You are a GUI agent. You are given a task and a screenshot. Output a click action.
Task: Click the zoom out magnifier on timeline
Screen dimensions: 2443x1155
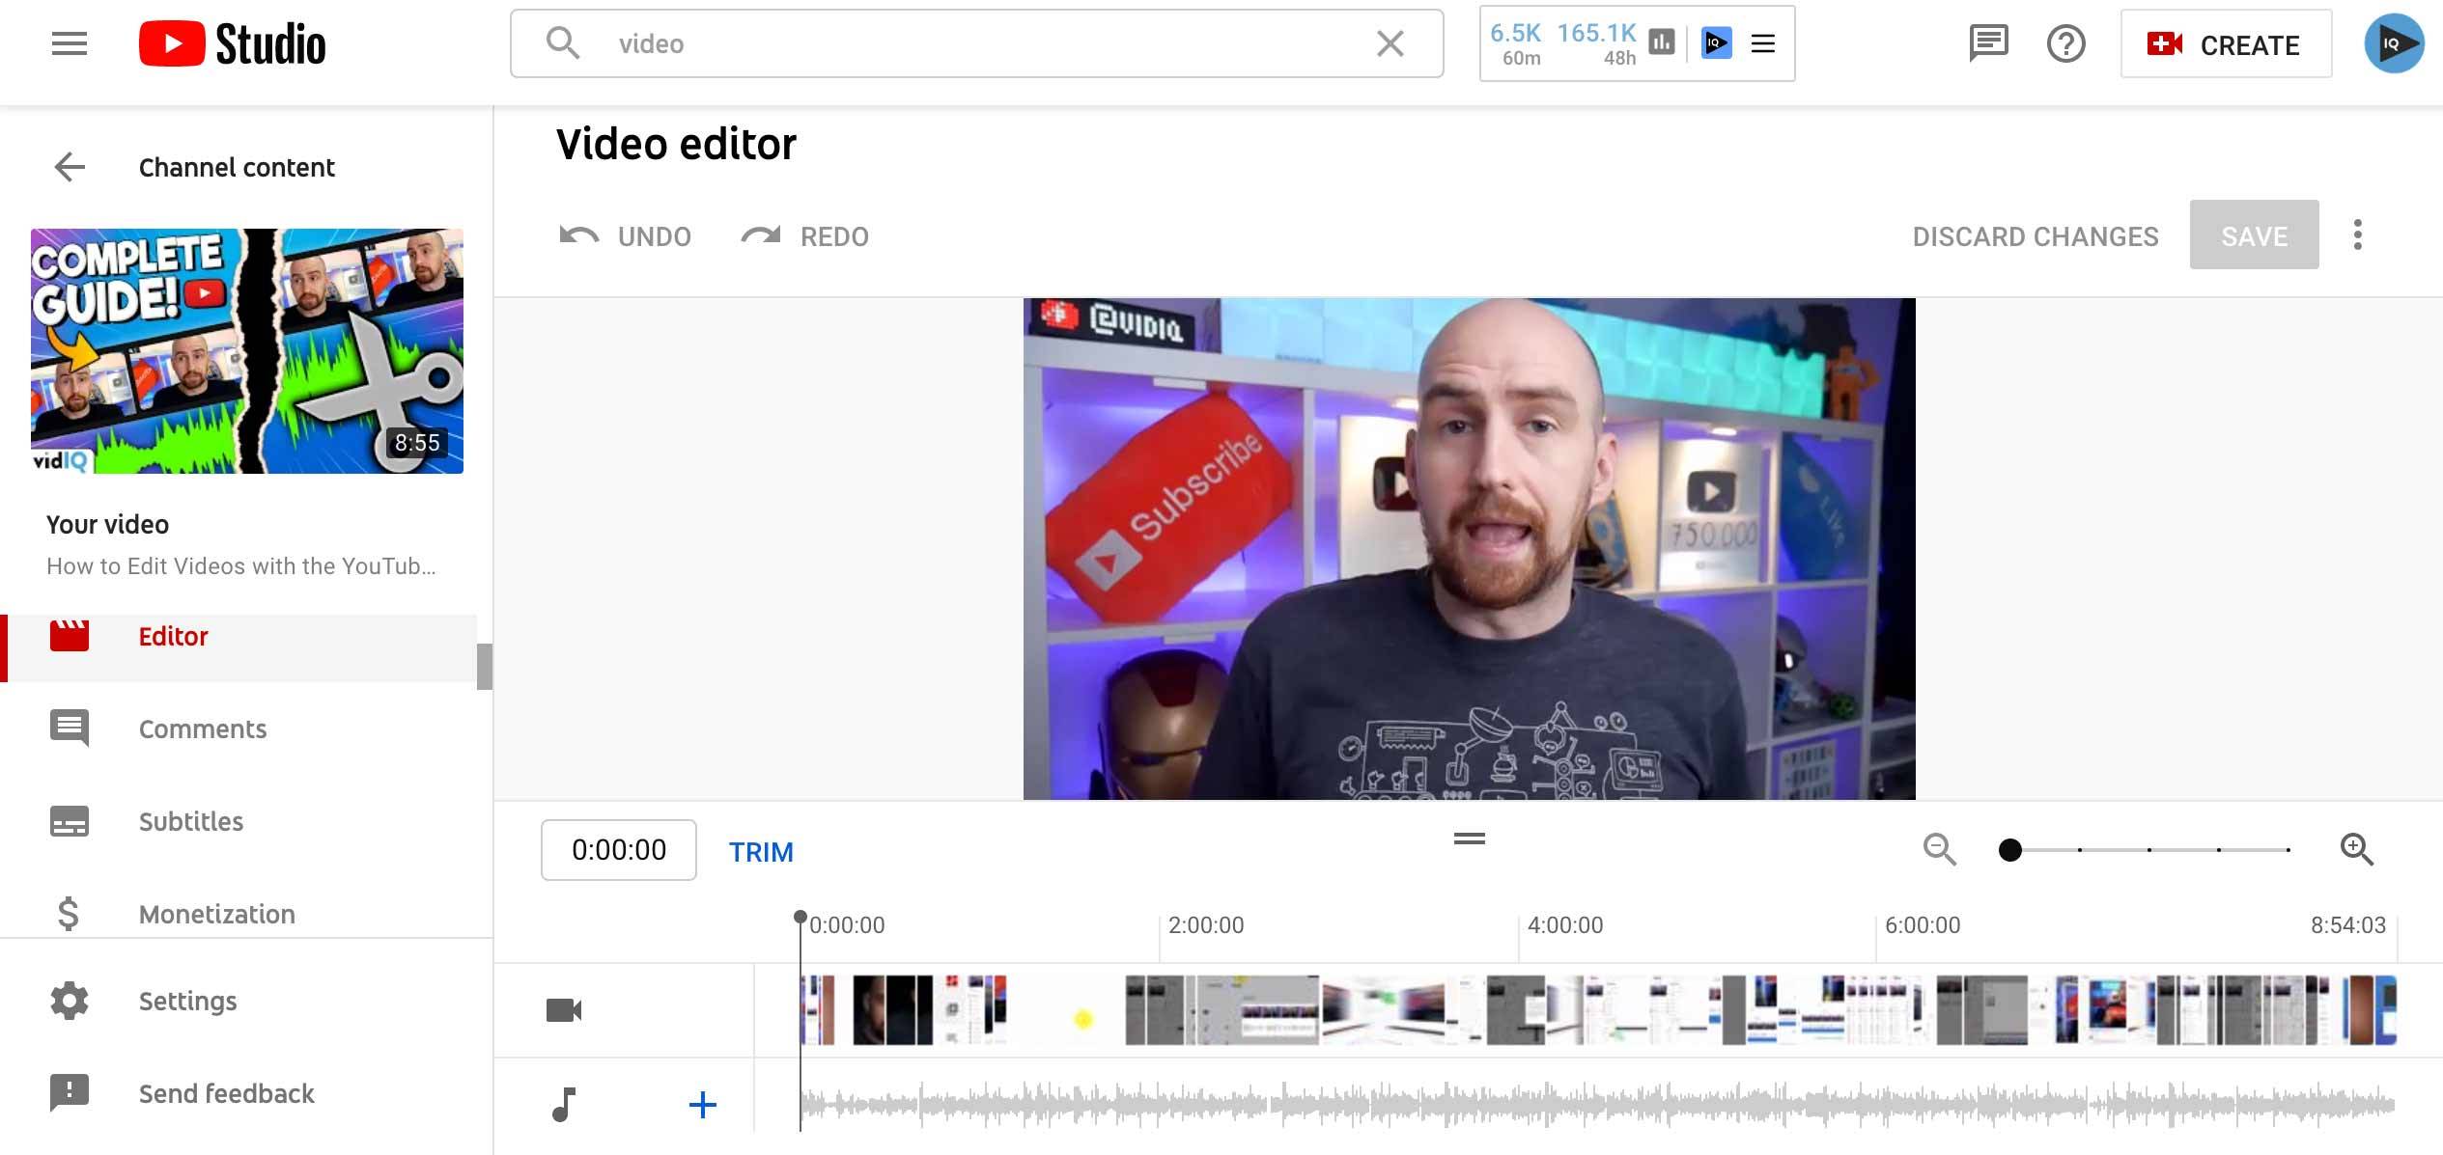[x=1939, y=849]
